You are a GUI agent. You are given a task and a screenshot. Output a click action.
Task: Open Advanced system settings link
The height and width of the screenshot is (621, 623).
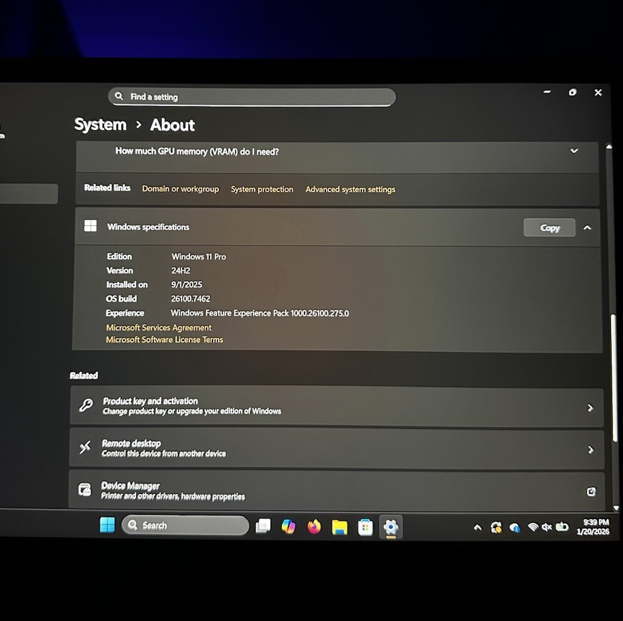[350, 189]
